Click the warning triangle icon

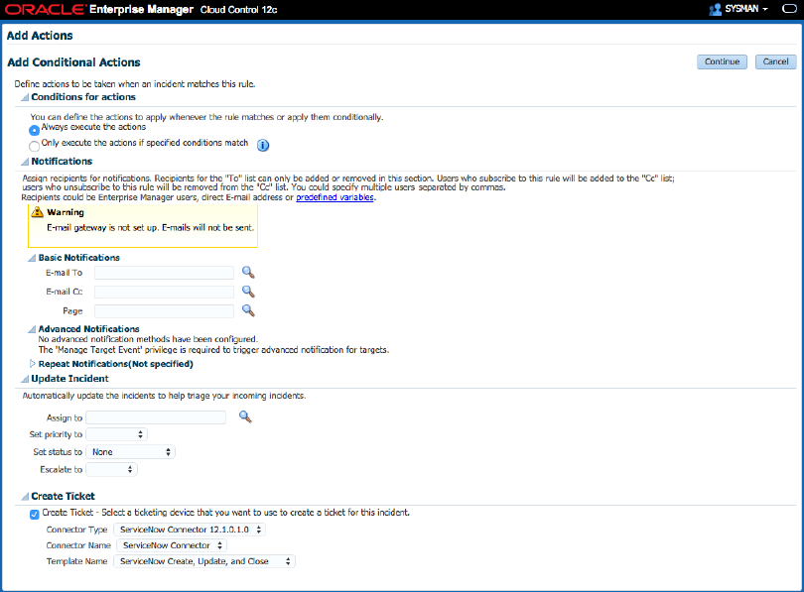click(37, 212)
